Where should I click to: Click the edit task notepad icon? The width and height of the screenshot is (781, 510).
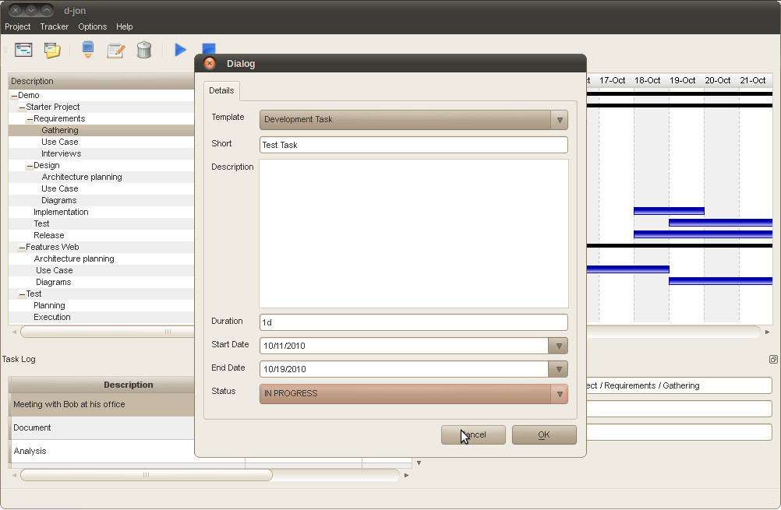115,51
